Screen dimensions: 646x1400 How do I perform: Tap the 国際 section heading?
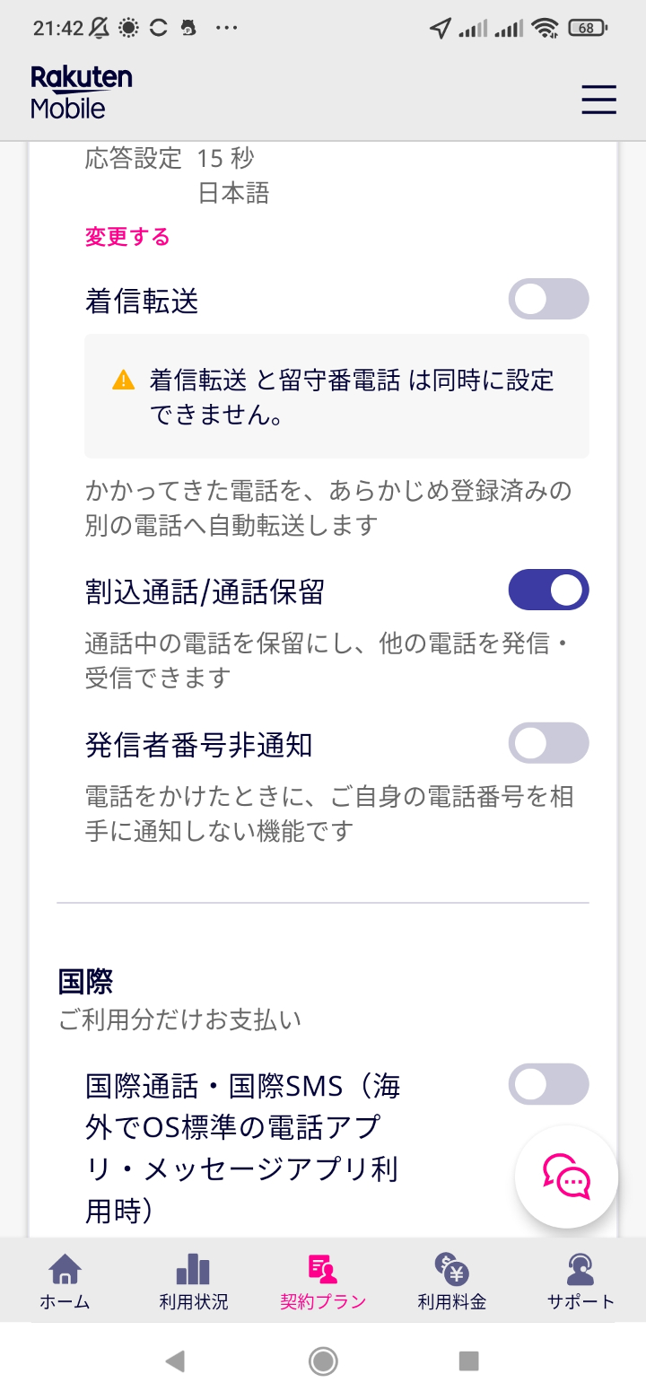coord(85,981)
